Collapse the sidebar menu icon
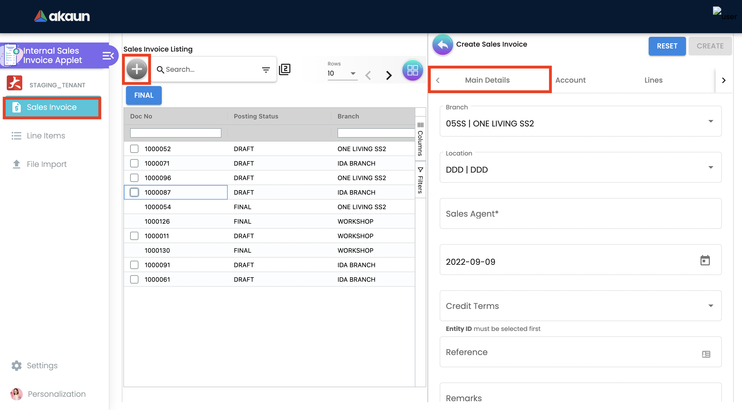This screenshot has height=410, width=742. click(x=108, y=55)
